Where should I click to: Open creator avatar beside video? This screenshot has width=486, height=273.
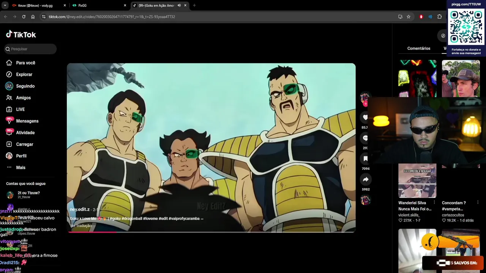[365, 97]
